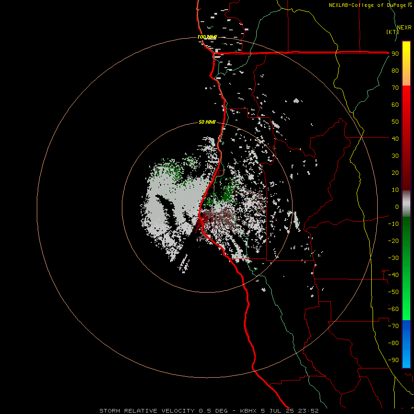This screenshot has width=414, height=414.
Task: Select the 40 value on velocity scale
Action: (x=395, y=138)
